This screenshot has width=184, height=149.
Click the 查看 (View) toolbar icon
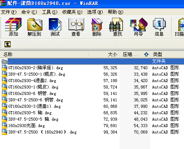(76, 25)
